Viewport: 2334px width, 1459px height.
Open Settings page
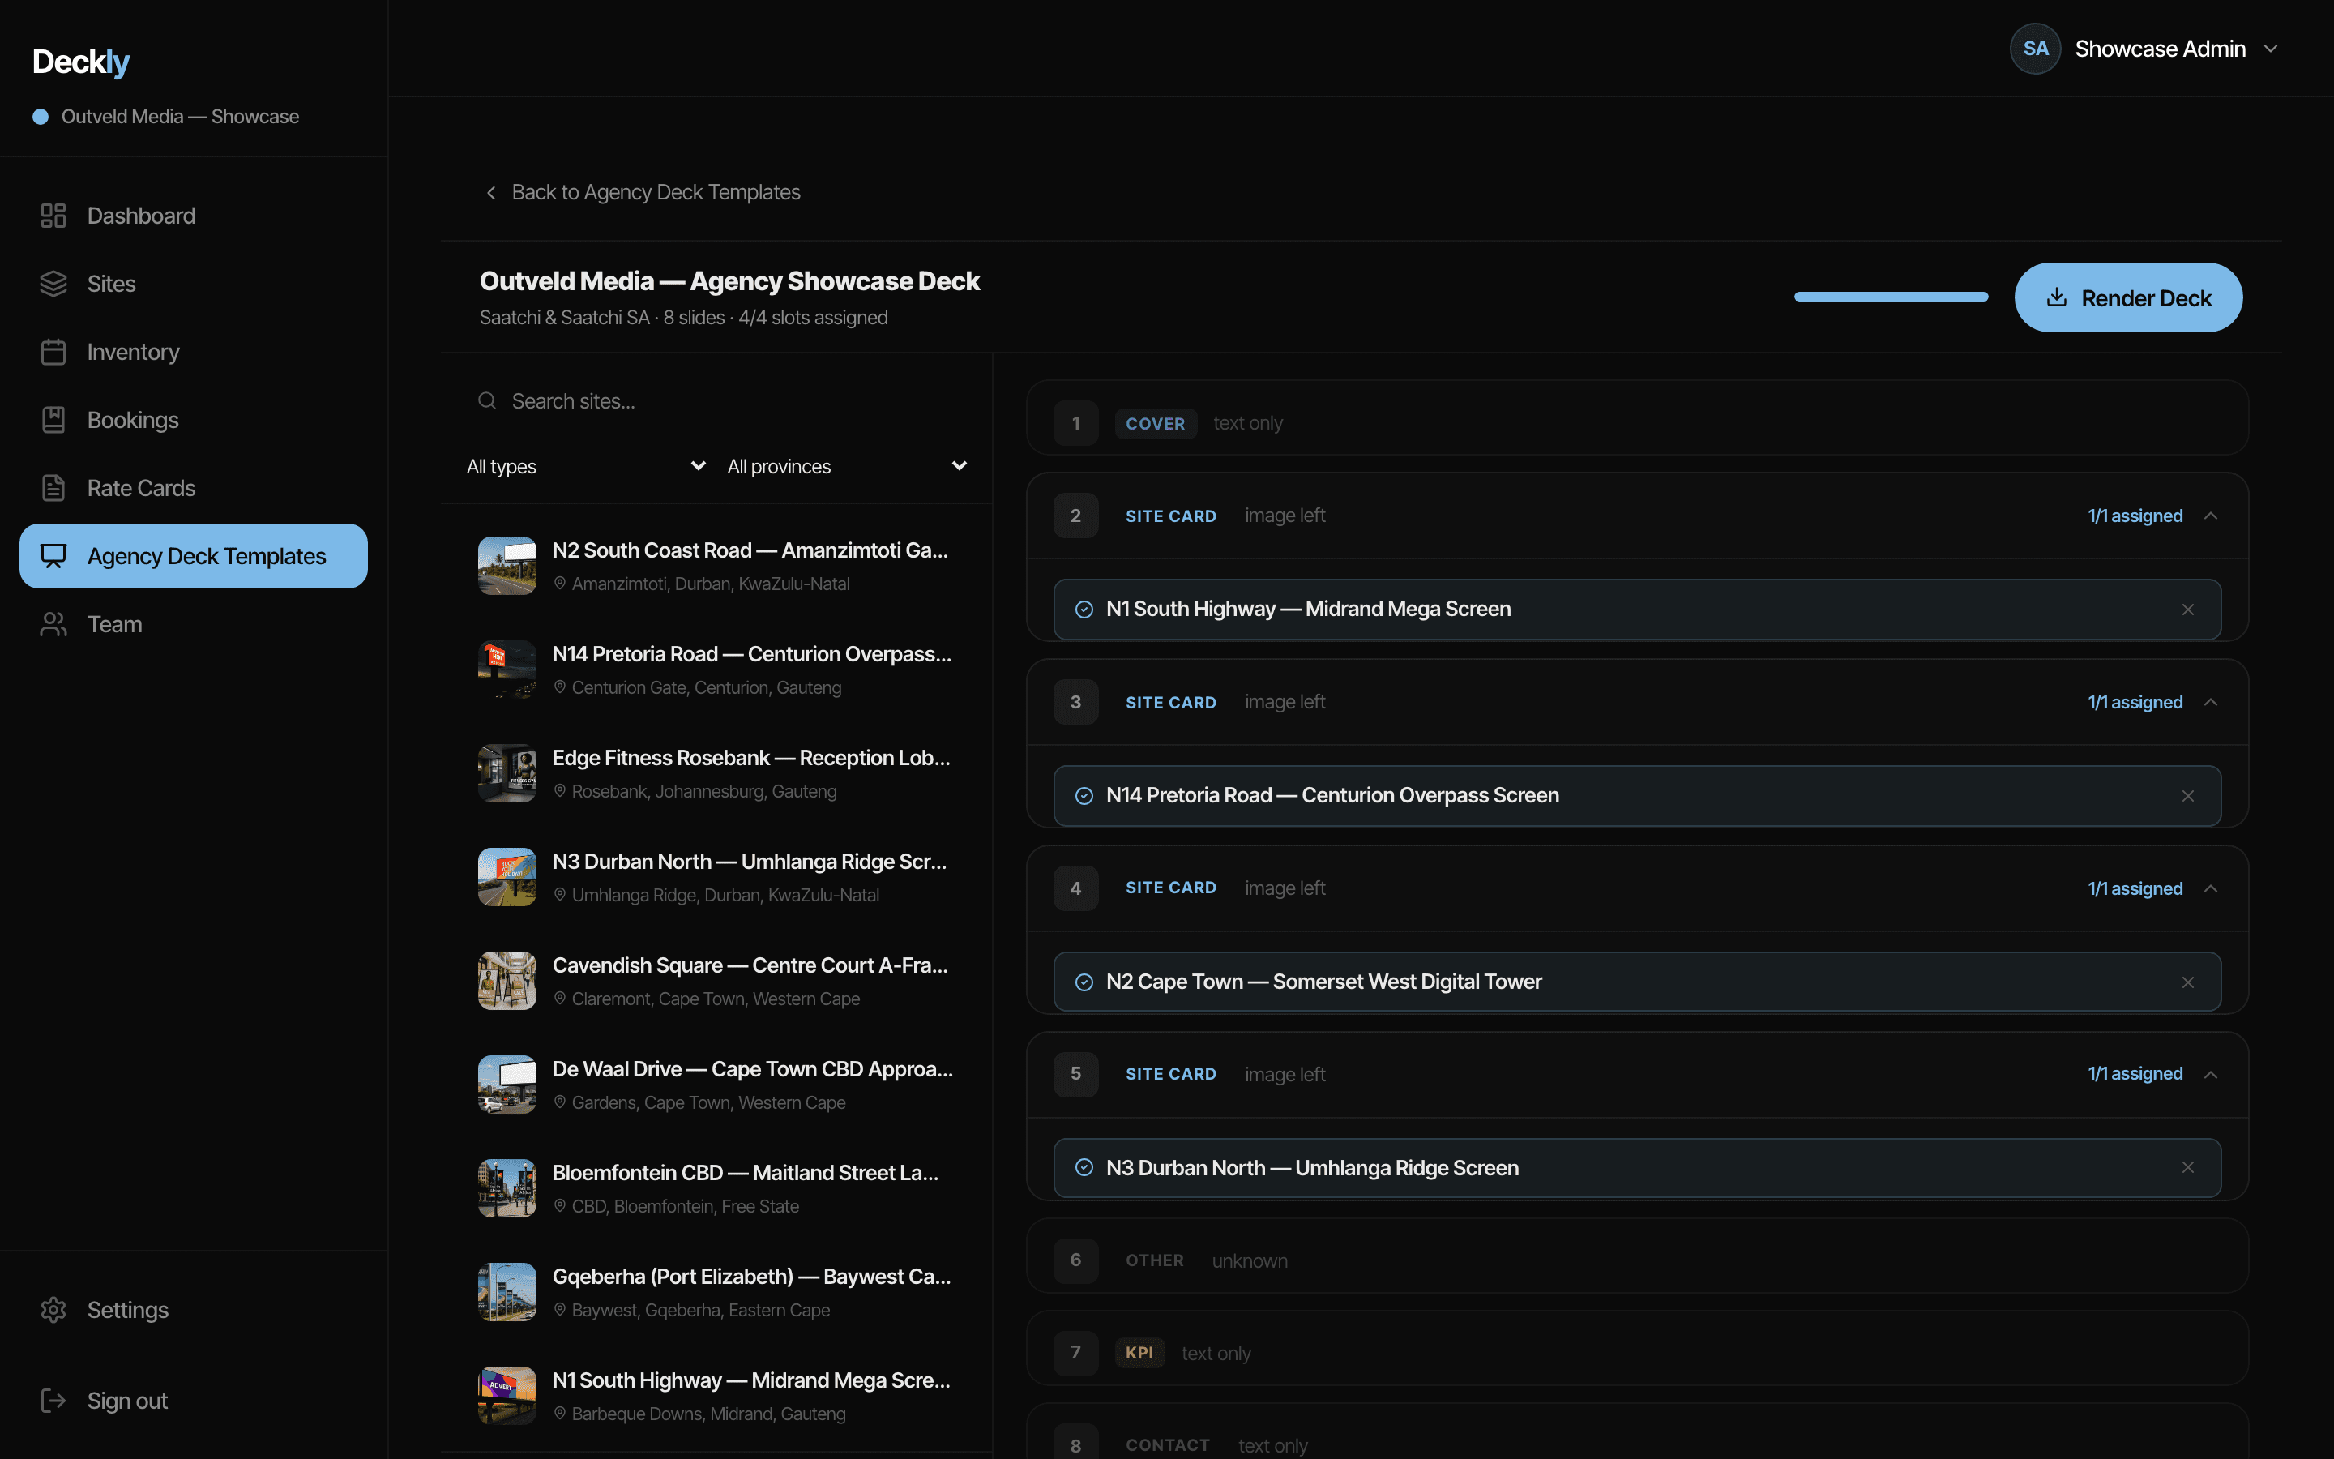[193, 1309]
